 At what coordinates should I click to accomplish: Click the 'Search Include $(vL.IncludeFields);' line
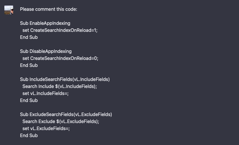point(60,86)
